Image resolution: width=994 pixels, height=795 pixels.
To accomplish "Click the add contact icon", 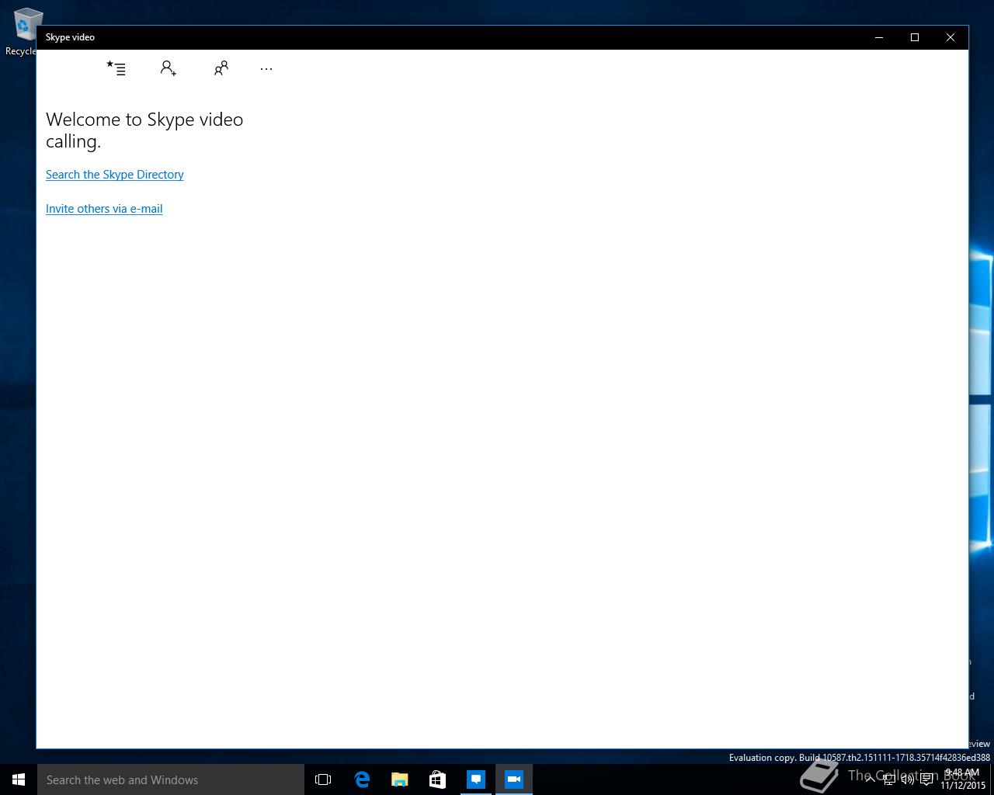I will coord(169,68).
